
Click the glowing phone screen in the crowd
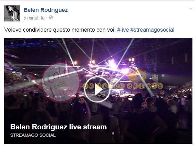[x=130, y=99]
